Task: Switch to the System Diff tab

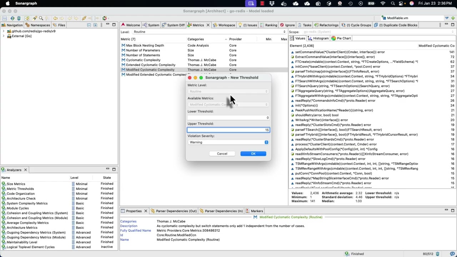Action: coord(173,25)
